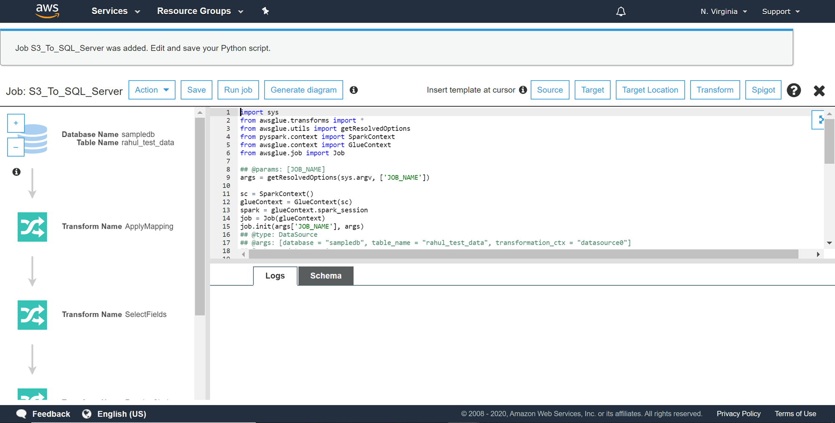Expand the Resource Groups menu
This screenshot has height=423, width=835.
(200, 11)
